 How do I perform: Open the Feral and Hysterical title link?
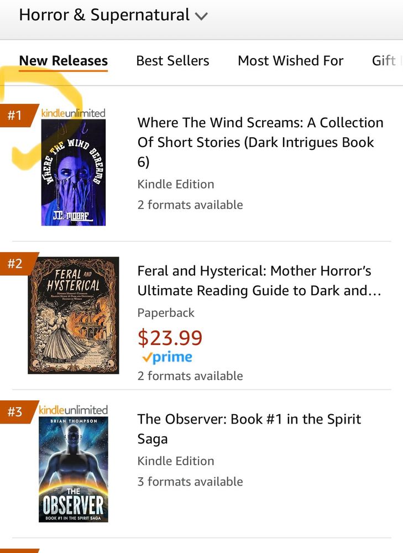click(x=259, y=281)
